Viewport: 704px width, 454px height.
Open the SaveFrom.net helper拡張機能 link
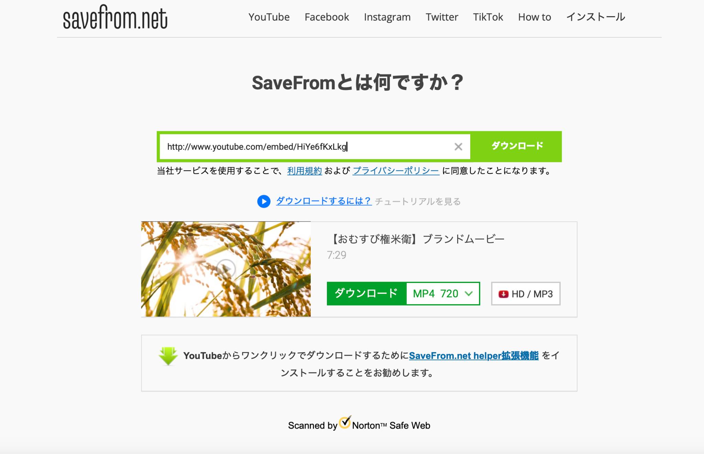point(474,356)
